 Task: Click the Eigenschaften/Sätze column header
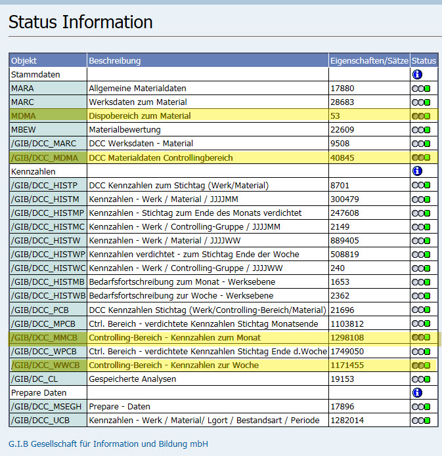[x=368, y=61]
